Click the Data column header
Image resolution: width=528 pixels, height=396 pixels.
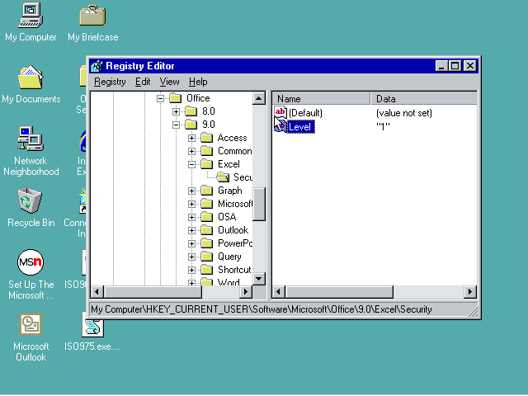423,99
